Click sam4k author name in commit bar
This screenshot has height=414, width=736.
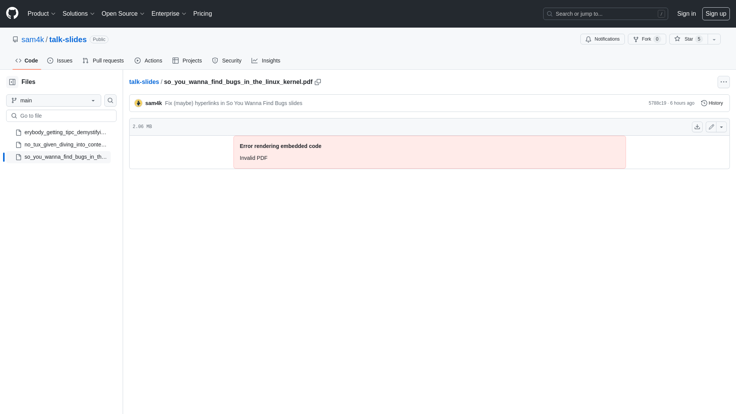(153, 103)
